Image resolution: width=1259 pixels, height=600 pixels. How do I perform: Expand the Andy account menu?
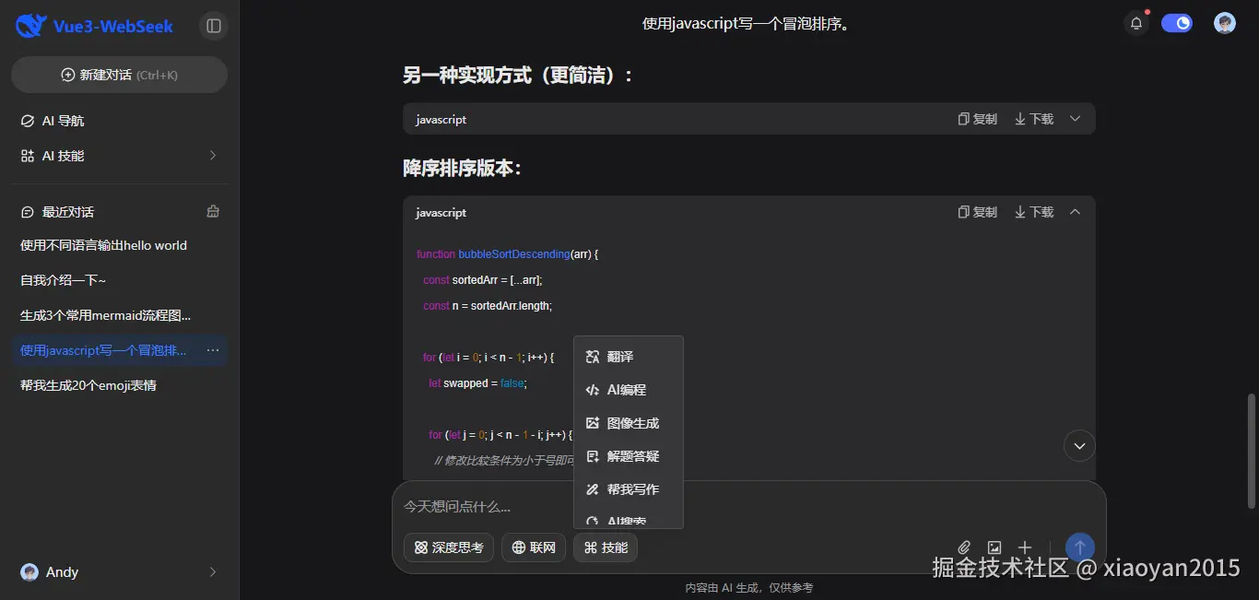[119, 571]
